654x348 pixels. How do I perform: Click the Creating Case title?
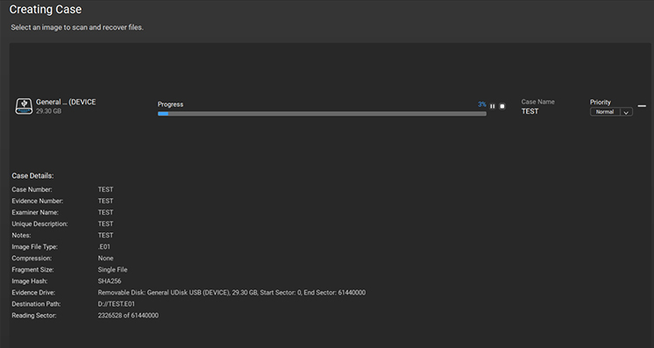click(46, 9)
